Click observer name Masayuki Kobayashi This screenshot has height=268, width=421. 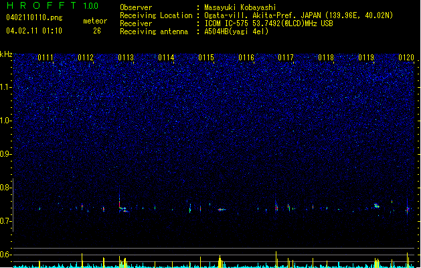point(240,7)
